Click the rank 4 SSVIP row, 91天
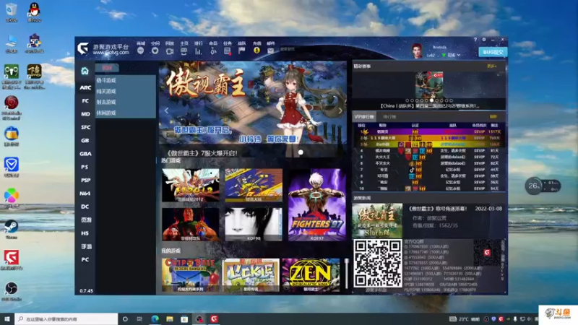 coord(430,151)
